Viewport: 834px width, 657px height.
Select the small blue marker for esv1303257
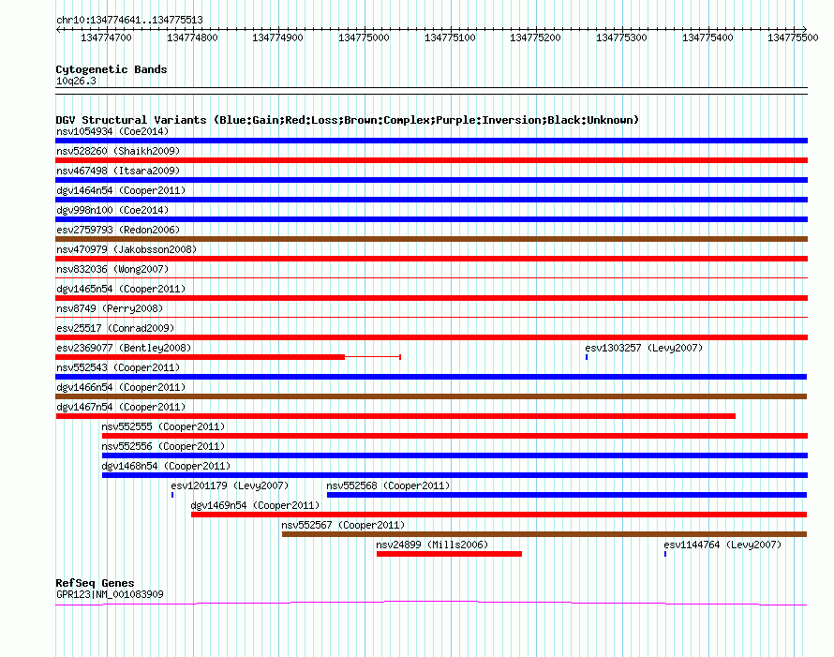point(587,357)
